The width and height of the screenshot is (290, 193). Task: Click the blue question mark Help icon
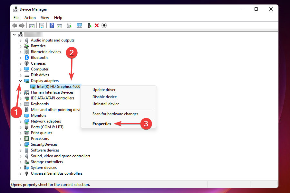[52, 25]
